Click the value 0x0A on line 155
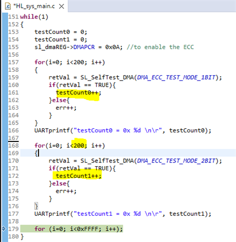 click(x=112, y=47)
